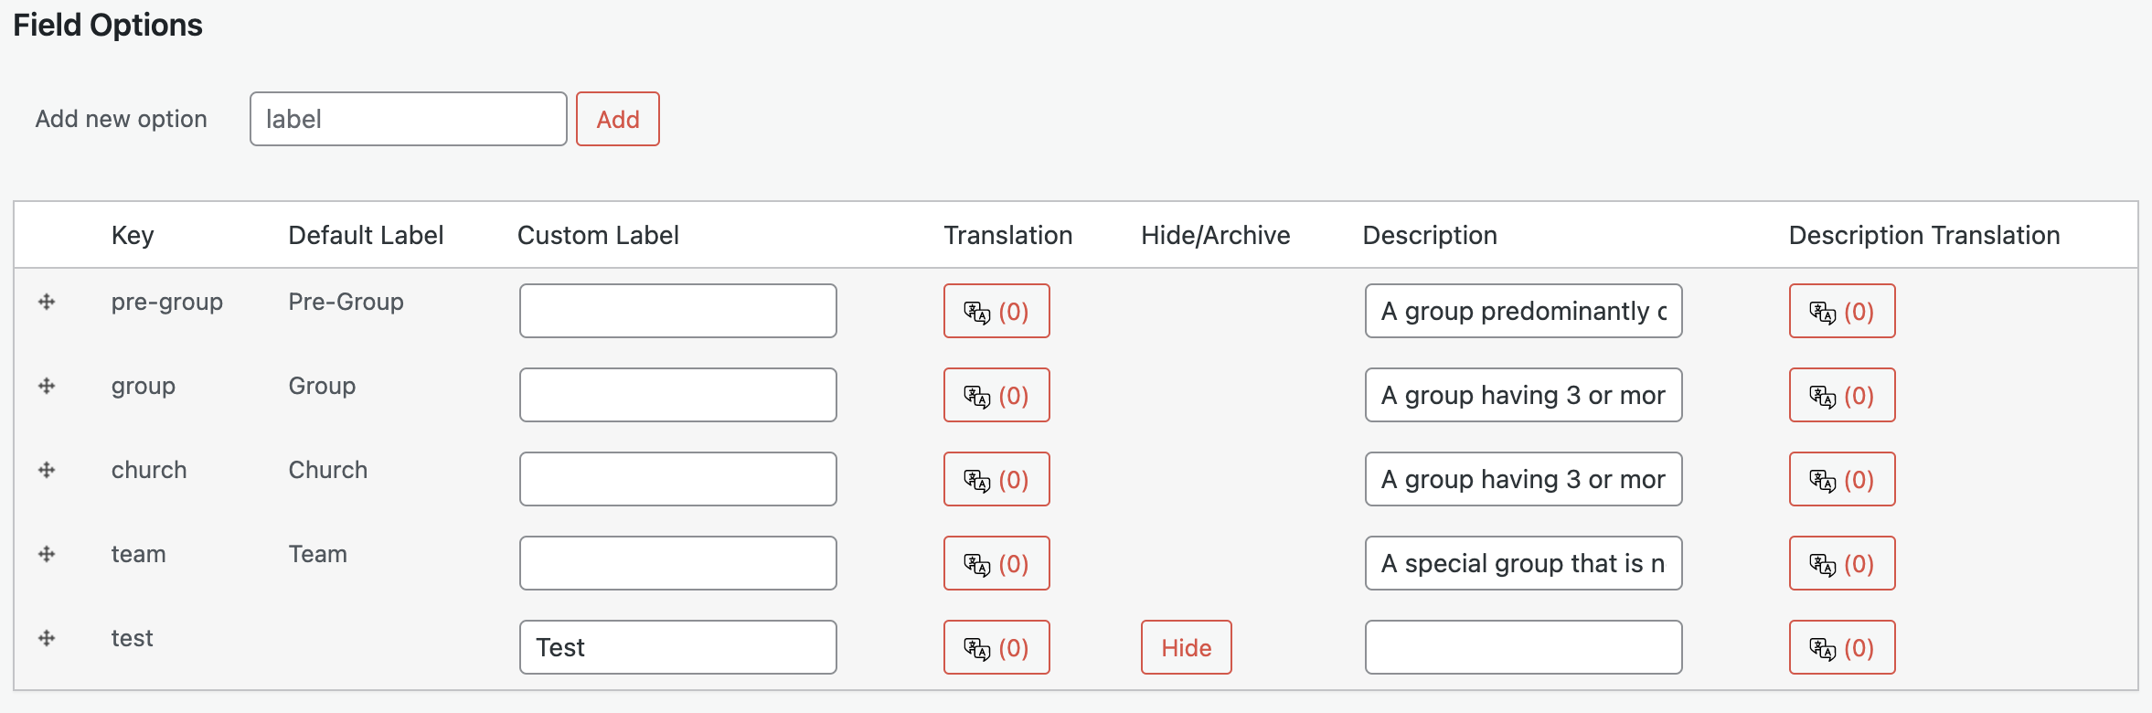This screenshot has width=2152, height=713.
Task: Click the Description field for Team row
Action: pyautogui.click(x=1523, y=563)
